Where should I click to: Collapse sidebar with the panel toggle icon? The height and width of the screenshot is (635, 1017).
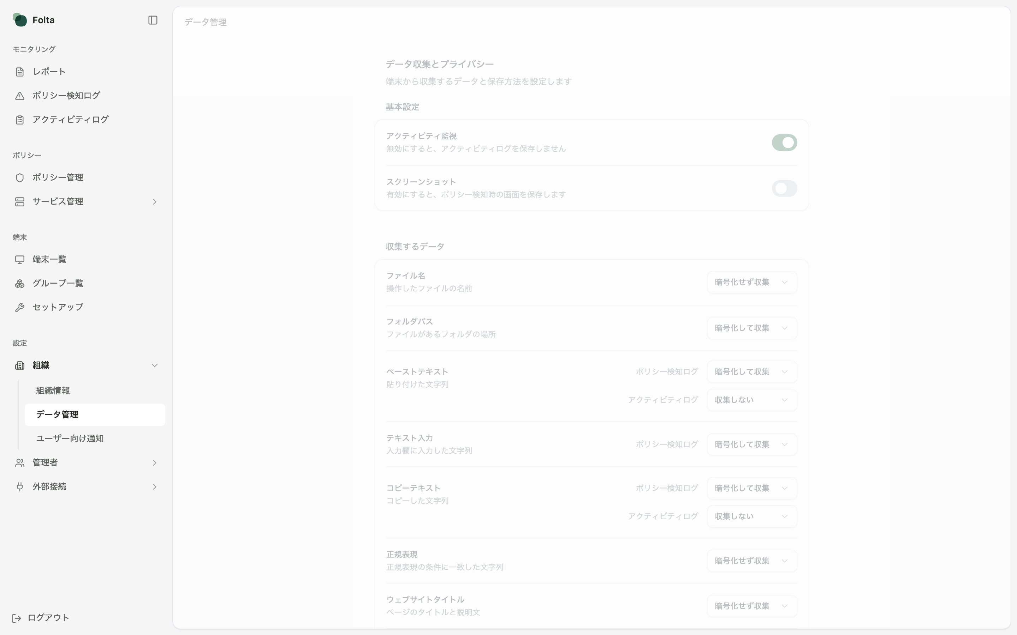[x=153, y=20]
